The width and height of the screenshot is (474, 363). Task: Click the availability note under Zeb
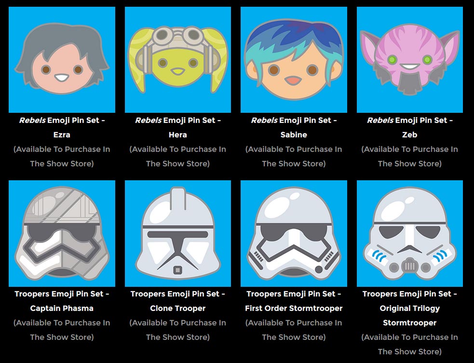[x=409, y=156]
